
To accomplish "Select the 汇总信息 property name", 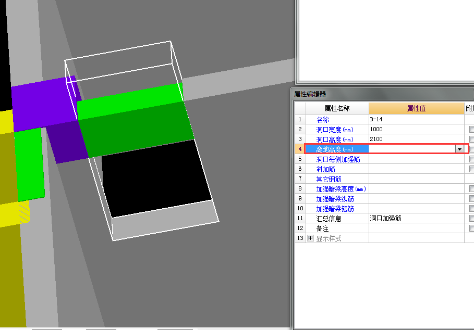I will (329, 219).
